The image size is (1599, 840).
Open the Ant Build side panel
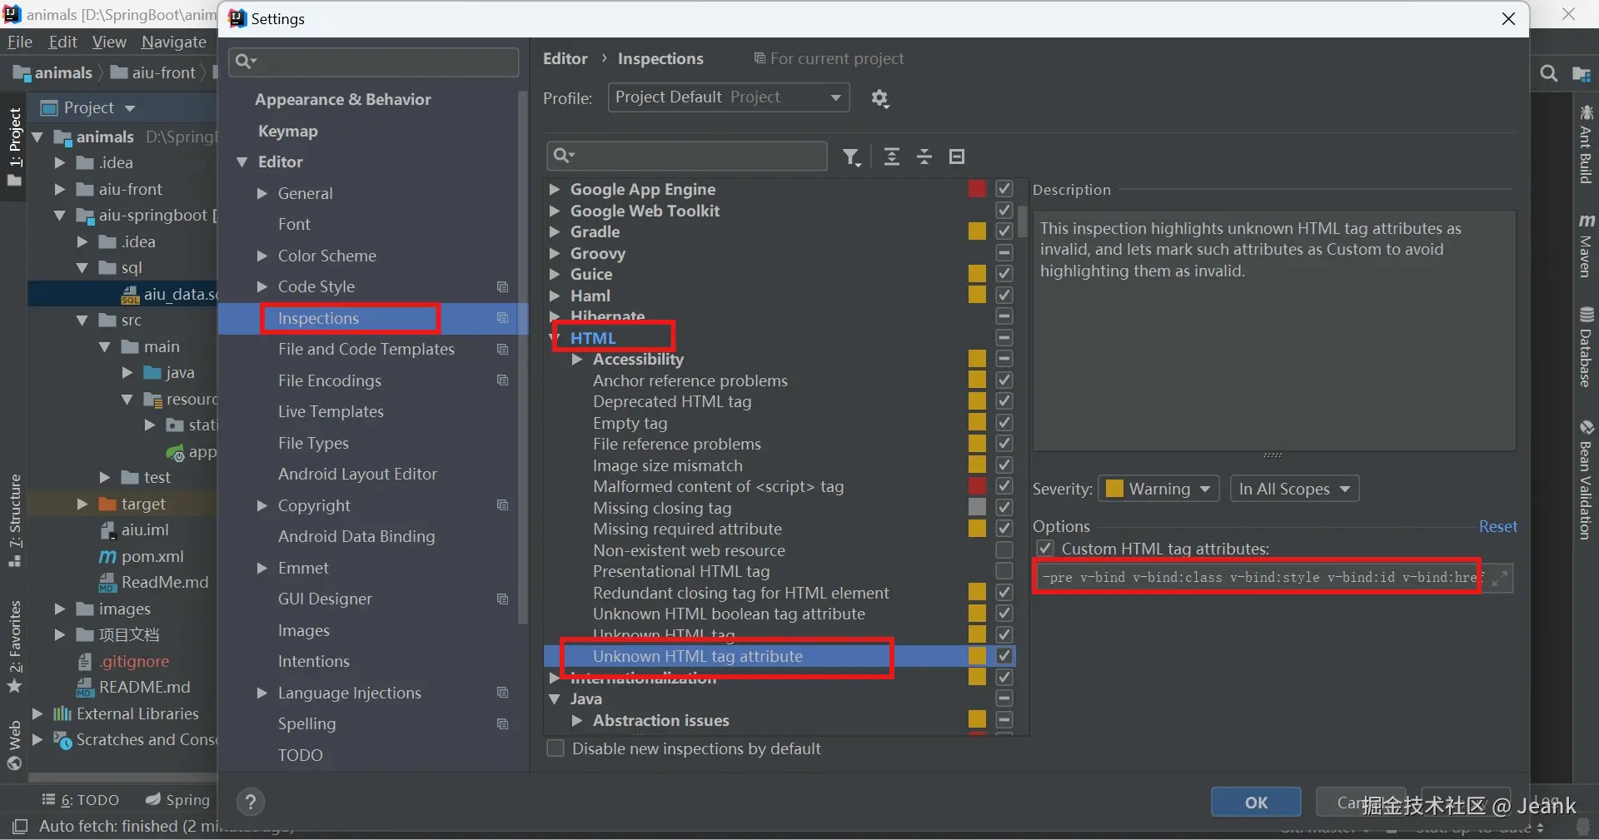(x=1586, y=144)
